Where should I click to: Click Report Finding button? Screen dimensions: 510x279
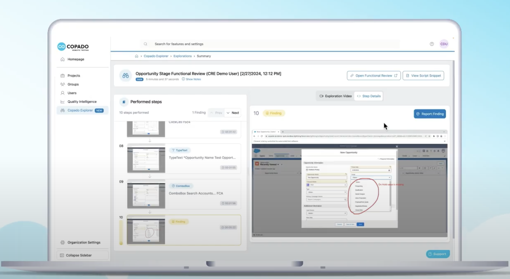430,114
